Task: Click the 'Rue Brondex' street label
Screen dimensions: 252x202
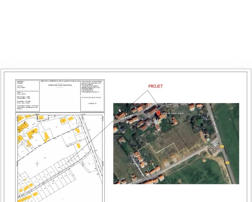Action: (127, 117)
